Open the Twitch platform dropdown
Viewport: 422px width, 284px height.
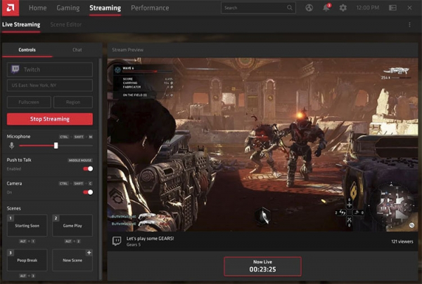click(50, 69)
